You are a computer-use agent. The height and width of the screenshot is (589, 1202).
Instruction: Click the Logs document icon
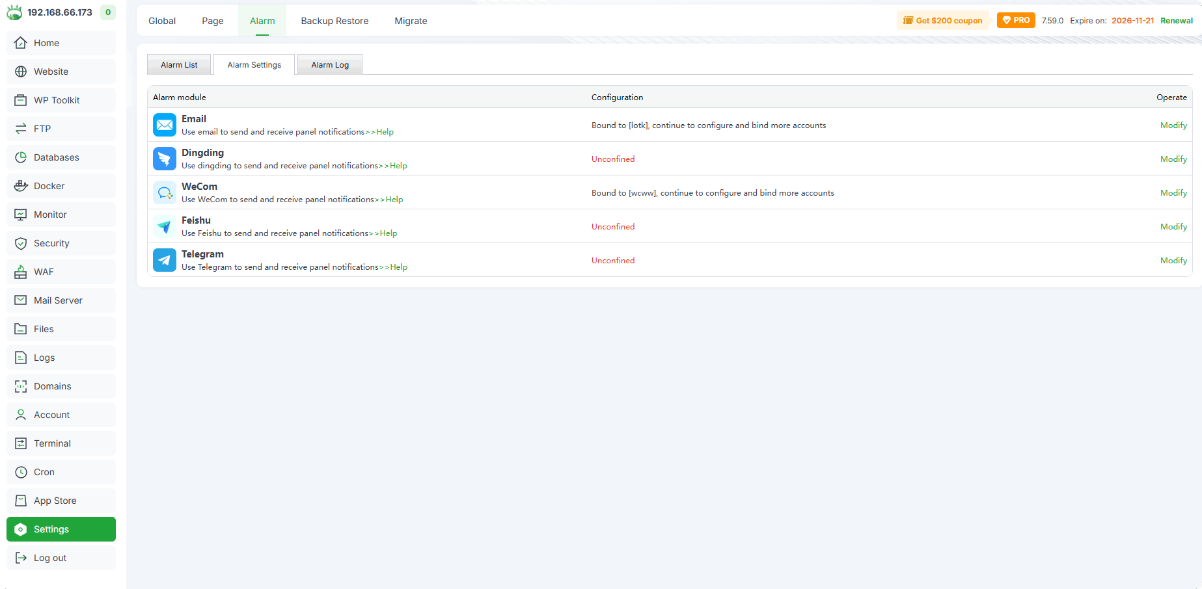coord(21,358)
